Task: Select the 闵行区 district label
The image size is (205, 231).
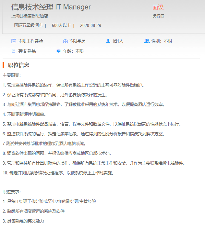Action: click(158, 16)
